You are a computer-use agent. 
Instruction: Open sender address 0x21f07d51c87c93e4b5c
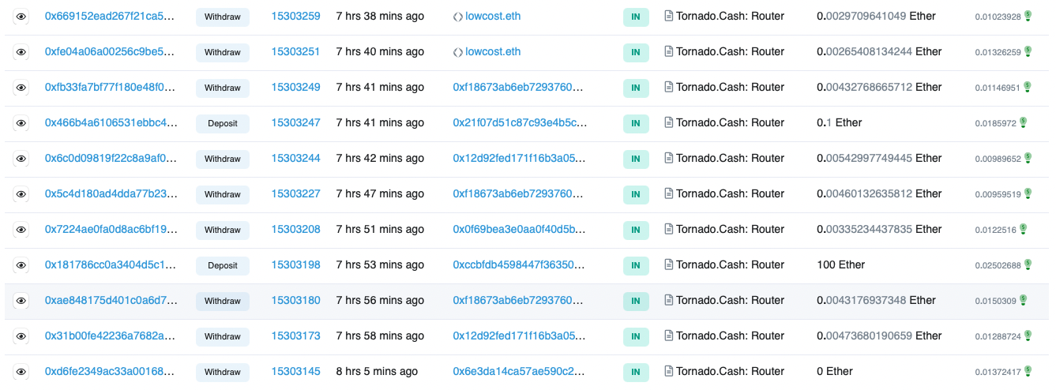520,123
